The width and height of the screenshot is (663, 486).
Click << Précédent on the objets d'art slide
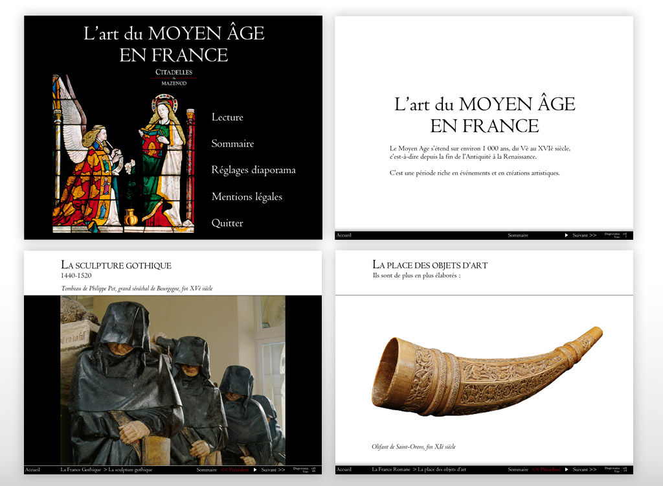click(546, 470)
